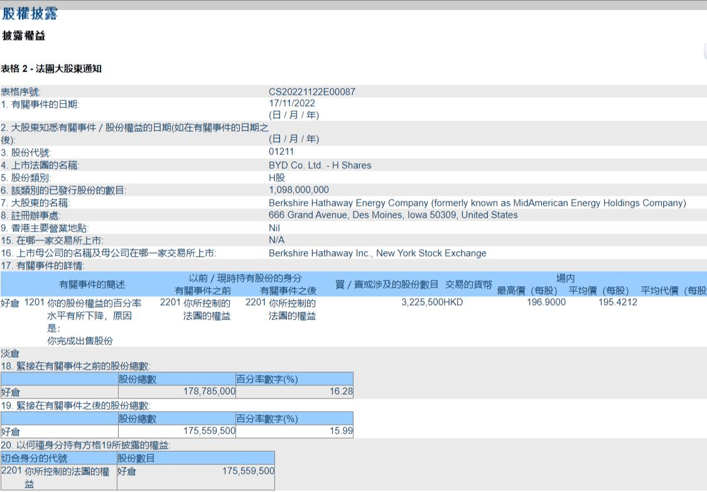Click 178,785,000 total shares before event
Image resolution: width=707 pixels, height=492 pixels.
(209, 391)
